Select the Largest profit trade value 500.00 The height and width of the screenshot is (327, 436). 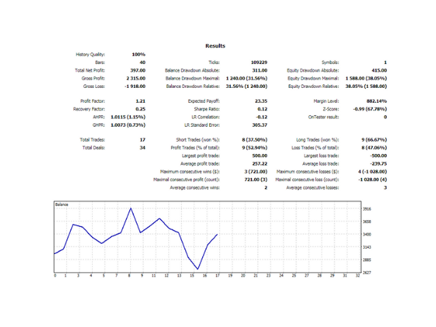258,155
